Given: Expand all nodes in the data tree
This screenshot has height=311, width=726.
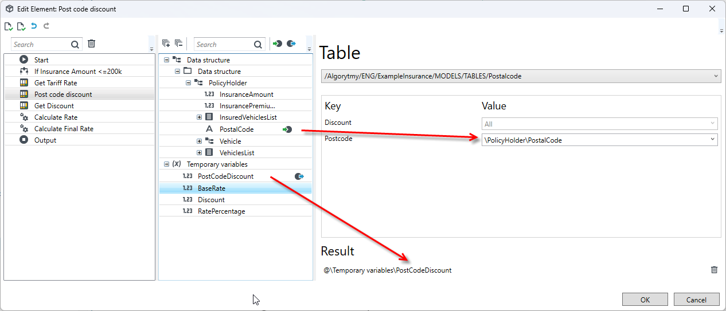Looking at the screenshot, I should [x=166, y=44].
